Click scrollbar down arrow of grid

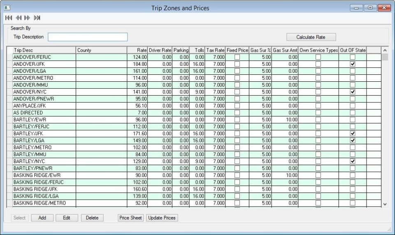coord(385,204)
